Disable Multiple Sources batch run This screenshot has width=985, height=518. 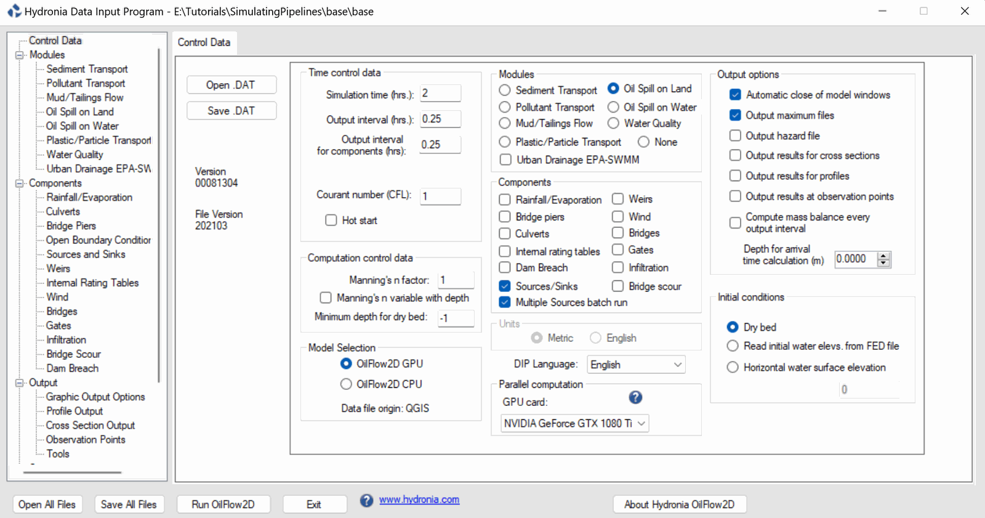(x=505, y=302)
